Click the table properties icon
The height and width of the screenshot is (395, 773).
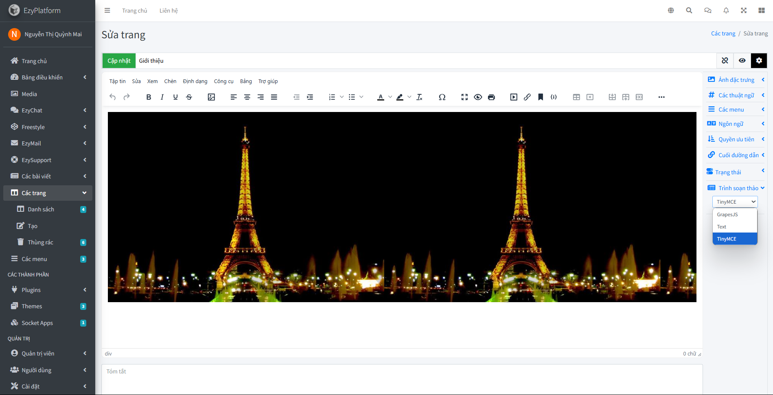[576, 97]
